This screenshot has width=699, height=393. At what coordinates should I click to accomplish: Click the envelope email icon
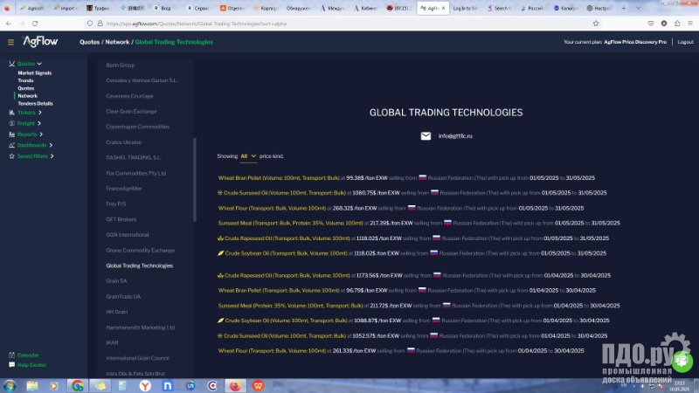click(x=426, y=136)
